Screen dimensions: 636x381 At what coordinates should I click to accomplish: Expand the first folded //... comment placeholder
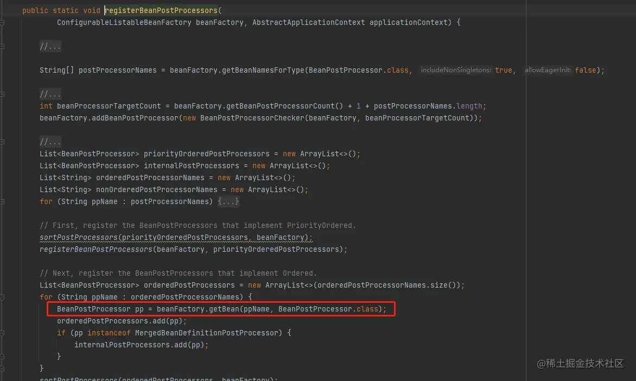click(x=50, y=46)
